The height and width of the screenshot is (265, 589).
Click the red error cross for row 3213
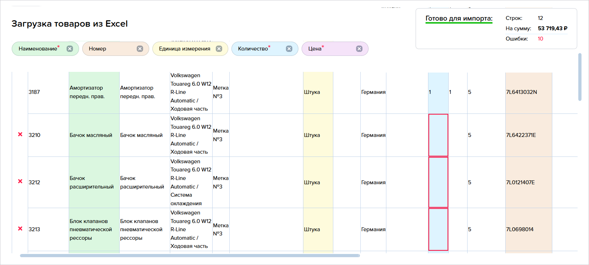[20, 228]
